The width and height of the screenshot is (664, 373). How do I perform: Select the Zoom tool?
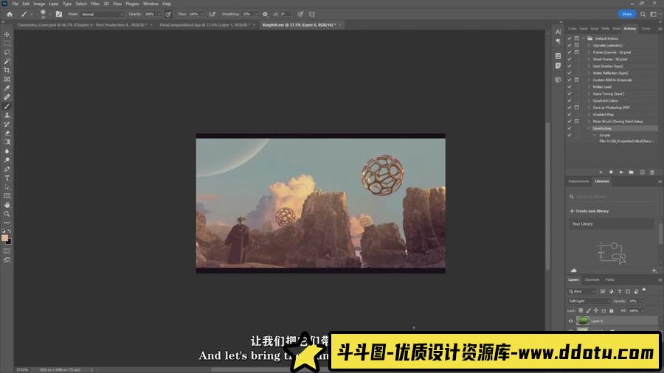pos(7,214)
